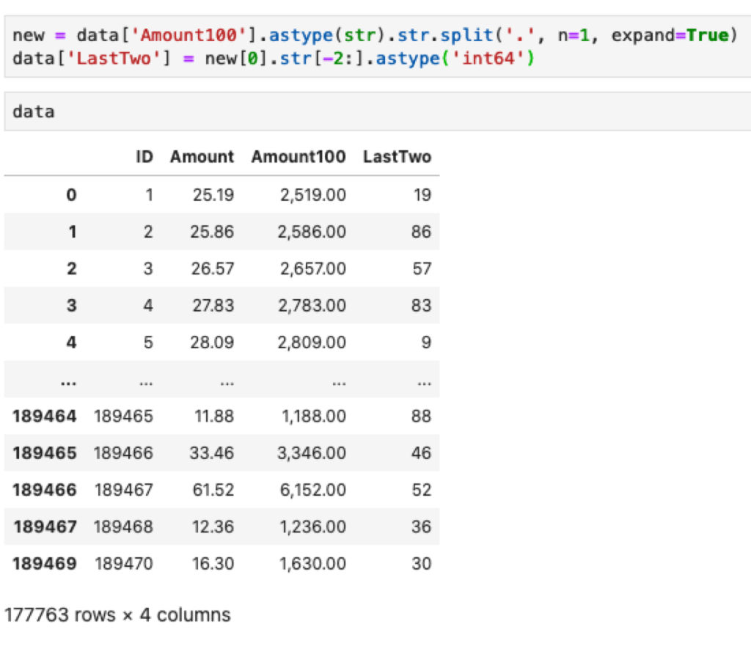Click the Amount value 11.88
This screenshot has width=751, height=646.
(x=214, y=416)
